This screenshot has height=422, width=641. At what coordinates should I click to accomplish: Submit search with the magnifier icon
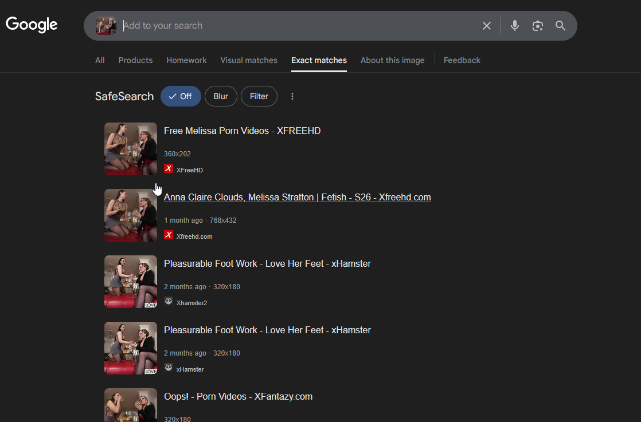tap(561, 26)
